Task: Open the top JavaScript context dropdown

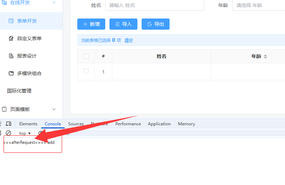Action: click(25, 133)
